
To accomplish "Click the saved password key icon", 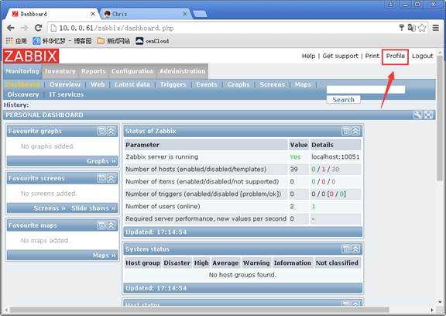I will click(x=401, y=28).
